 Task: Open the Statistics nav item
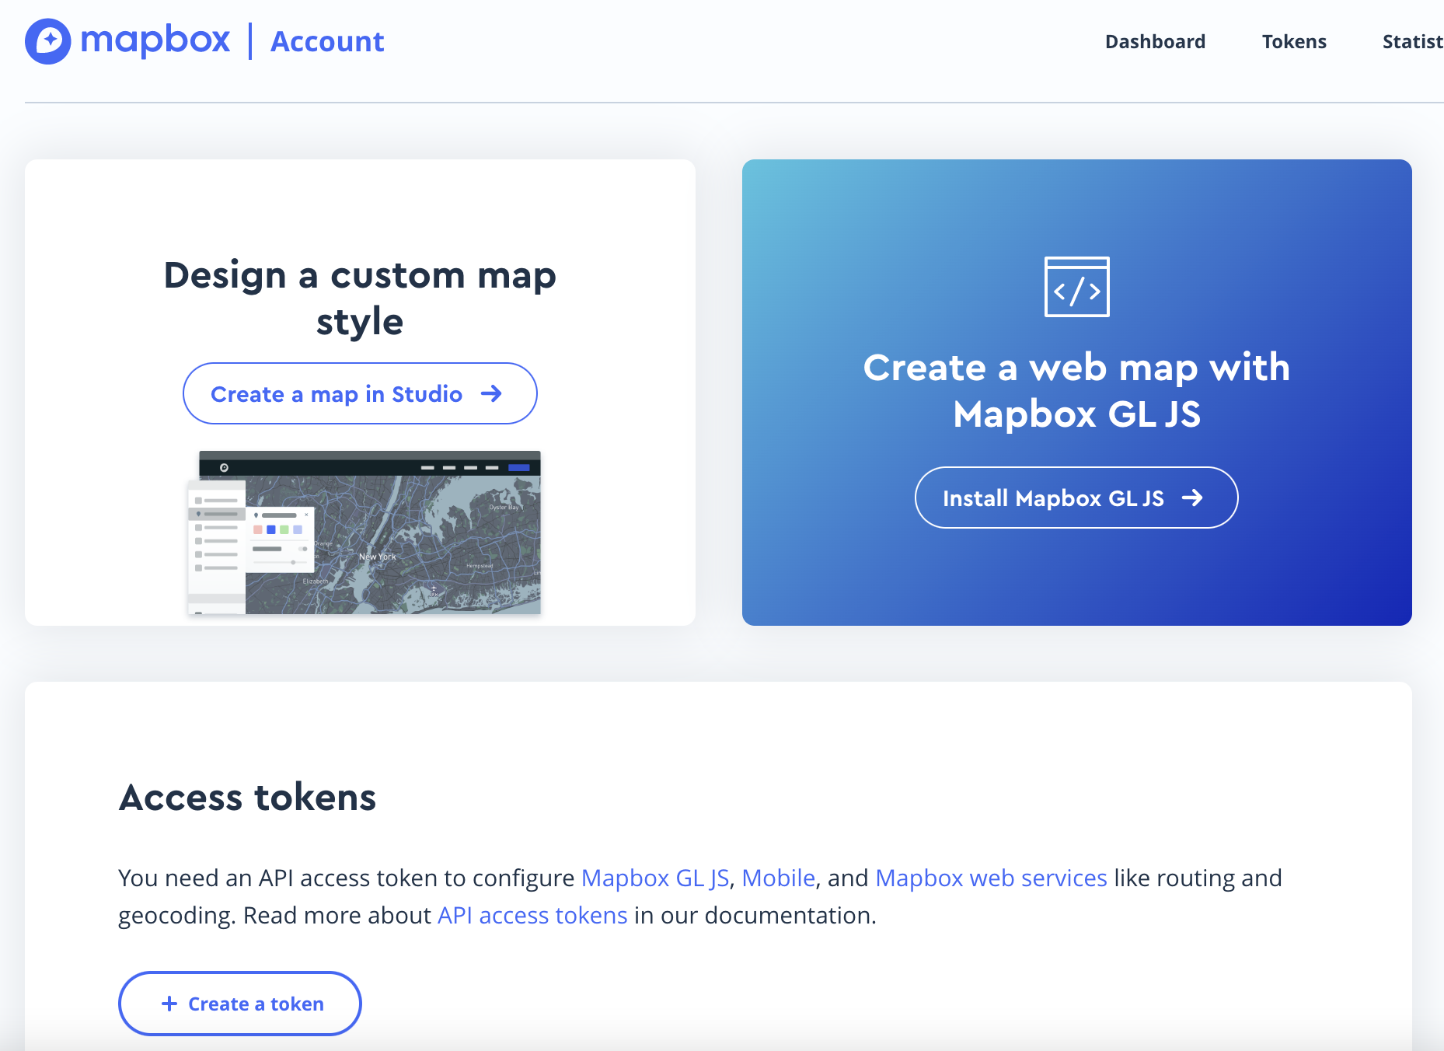pos(1413,41)
